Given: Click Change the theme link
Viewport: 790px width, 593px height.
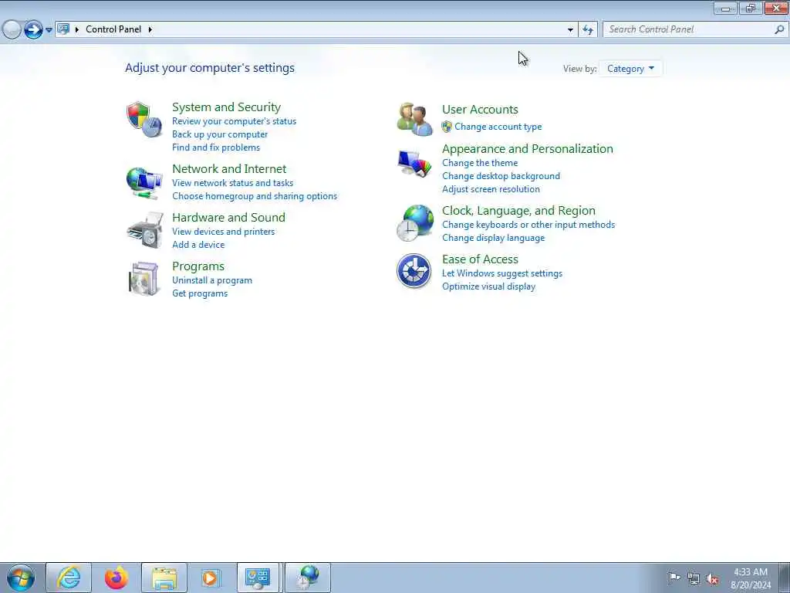Looking at the screenshot, I should (x=480, y=163).
